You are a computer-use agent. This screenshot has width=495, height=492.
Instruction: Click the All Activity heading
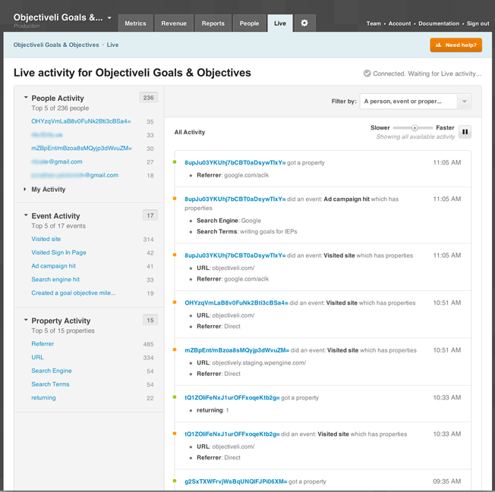coord(190,133)
